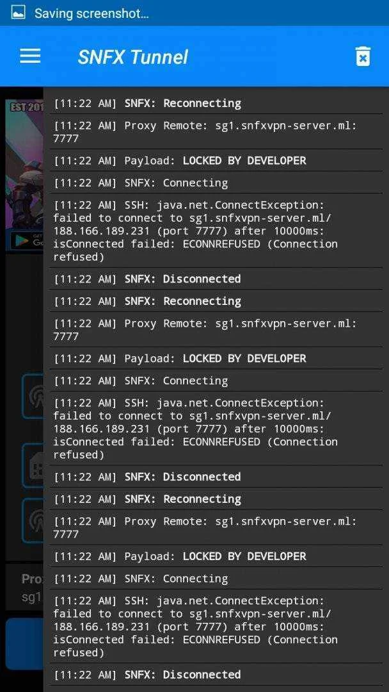
Task: Select the first 'Payload: LOCKED BY DEVELOPER' entry
Action: click(216, 161)
